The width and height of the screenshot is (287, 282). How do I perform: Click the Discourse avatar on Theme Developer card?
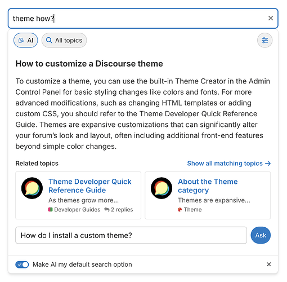[x=32, y=188]
